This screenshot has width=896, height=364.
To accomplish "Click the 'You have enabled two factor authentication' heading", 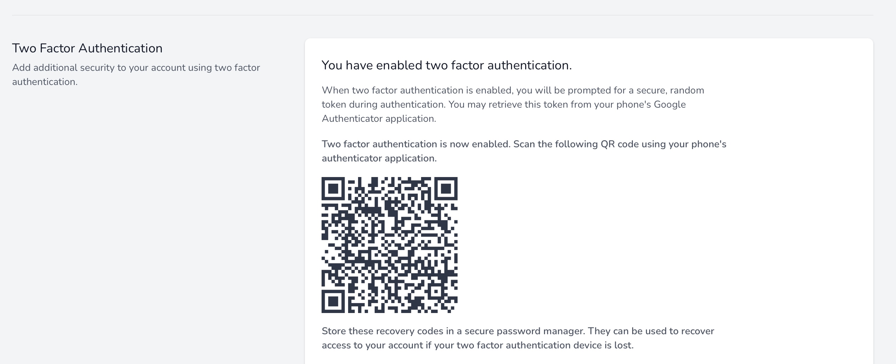I will (x=446, y=65).
